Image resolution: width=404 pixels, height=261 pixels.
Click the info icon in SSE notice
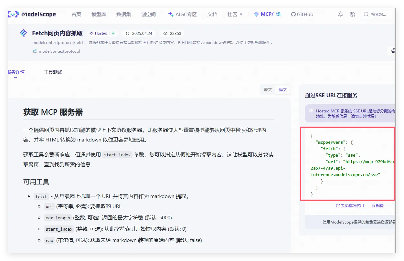(311, 111)
